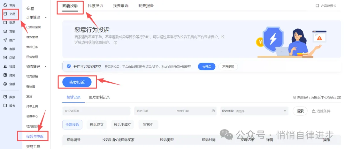Open the 投诉类型 dropdown
345x149 pixels.
coord(254,111)
